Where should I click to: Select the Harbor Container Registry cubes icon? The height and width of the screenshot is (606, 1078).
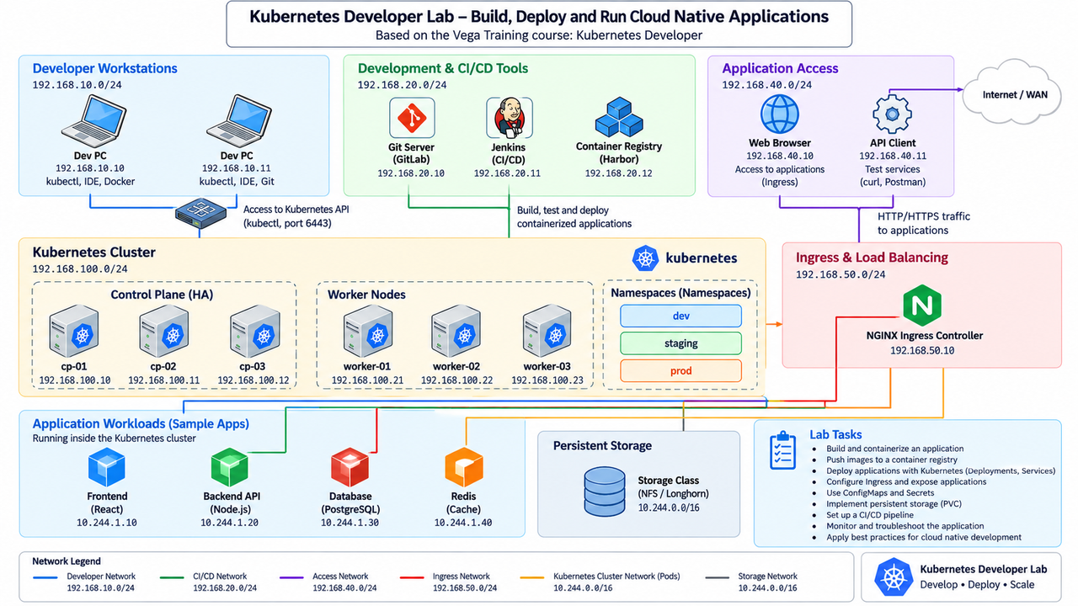tap(619, 117)
